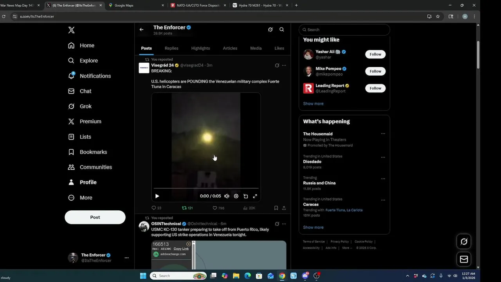This screenshot has width=501, height=282.
Task: Open options for Caracas trend
Action: tap(383, 200)
